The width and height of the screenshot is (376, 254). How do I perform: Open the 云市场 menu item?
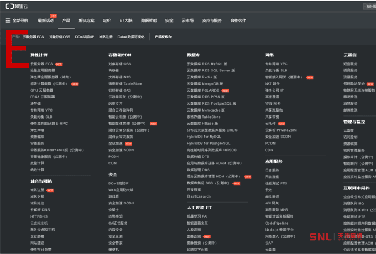pos(188,21)
